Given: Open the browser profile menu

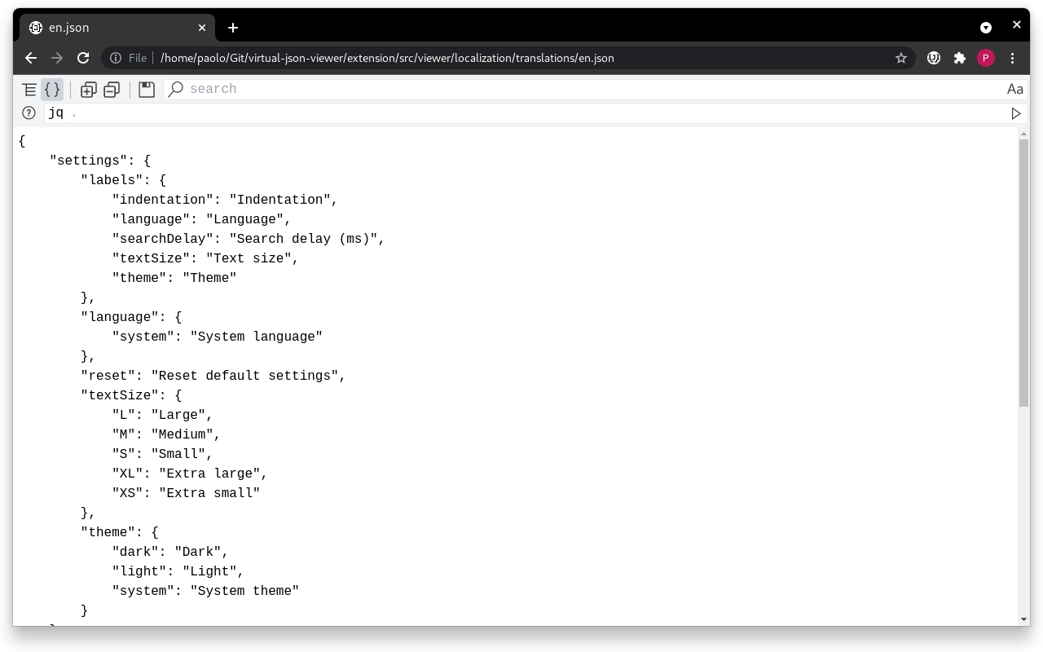Looking at the screenshot, I should coord(986,58).
